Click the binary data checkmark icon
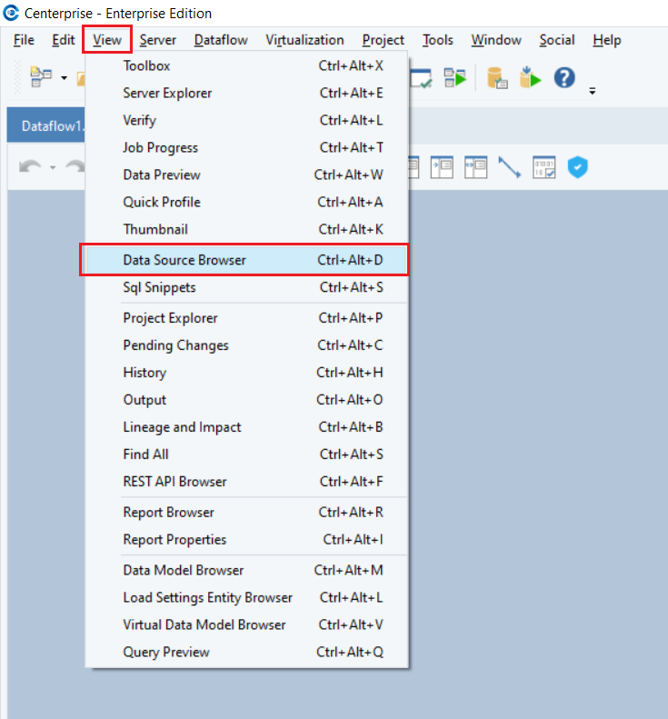This screenshot has height=719, width=668. pyautogui.click(x=544, y=167)
